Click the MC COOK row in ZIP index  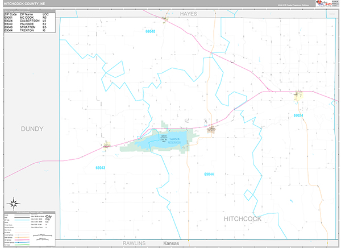[x=30, y=18]
